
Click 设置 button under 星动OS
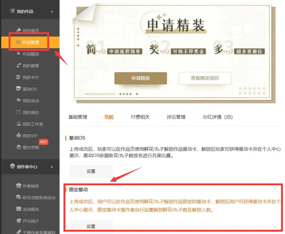point(91,171)
